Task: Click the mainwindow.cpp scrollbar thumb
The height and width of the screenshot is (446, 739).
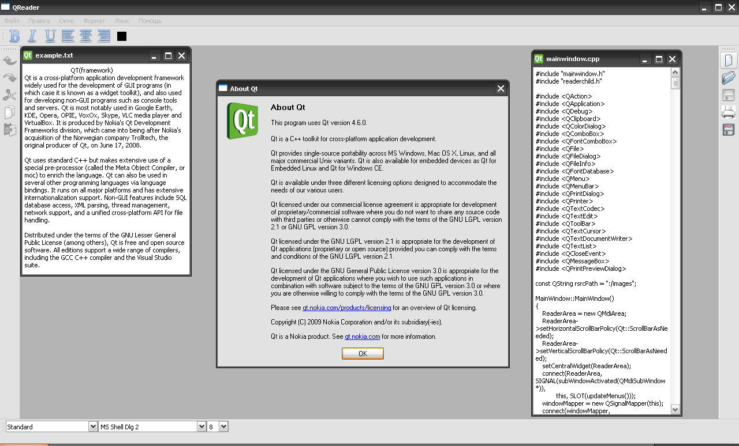Action: click(675, 84)
